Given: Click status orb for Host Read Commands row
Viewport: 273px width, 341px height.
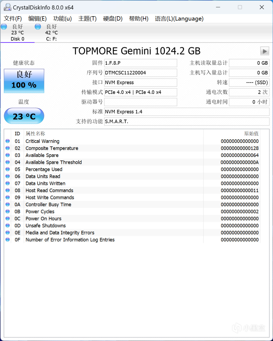Looking at the screenshot, I should tap(7, 190).
